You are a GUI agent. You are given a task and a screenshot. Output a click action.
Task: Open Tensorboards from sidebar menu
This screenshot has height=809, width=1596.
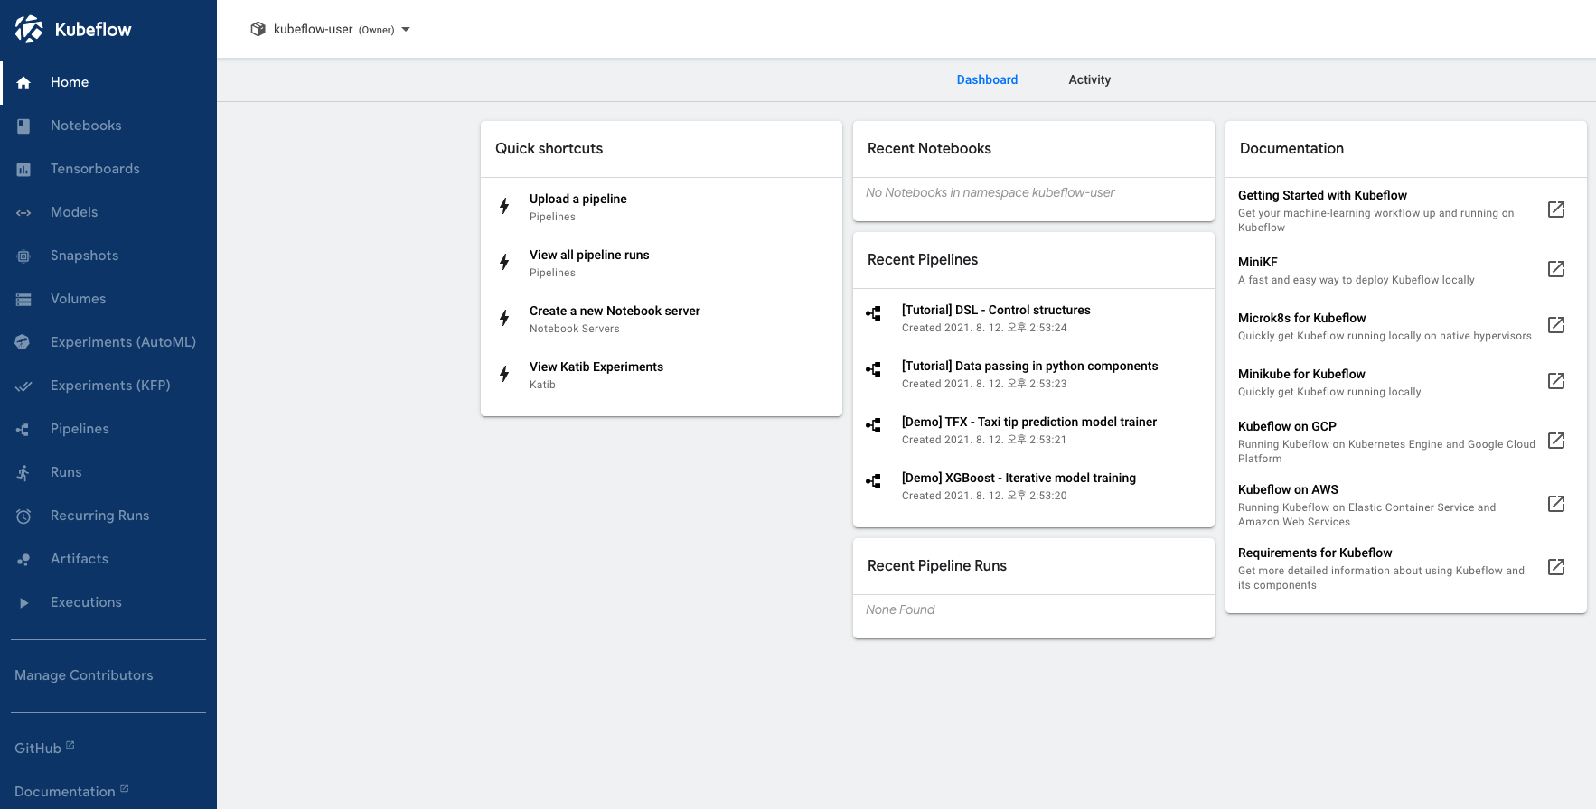108,169
